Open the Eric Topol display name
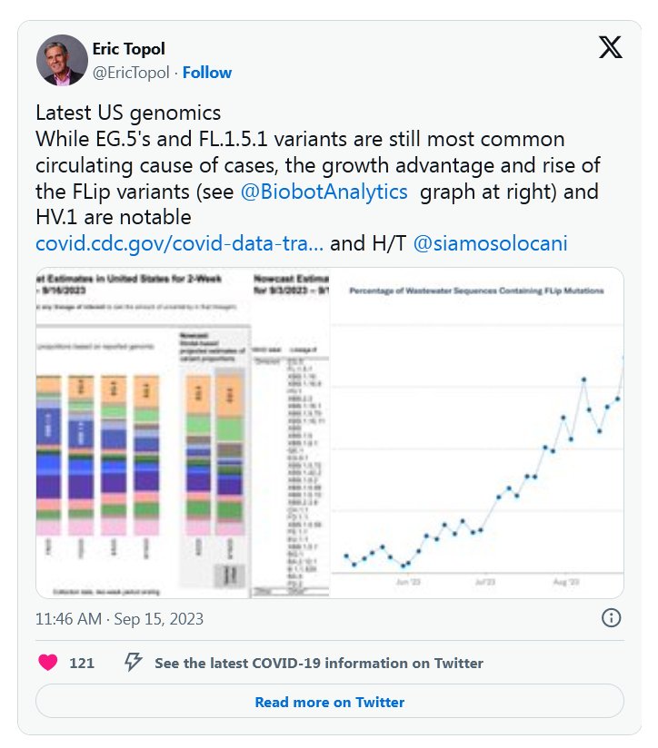 point(129,48)
